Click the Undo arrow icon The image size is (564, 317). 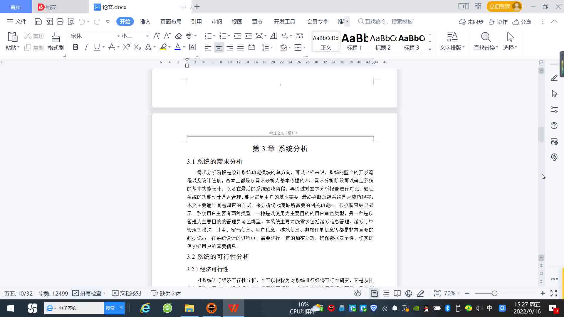pyautogui.click(x=82, y=21)
